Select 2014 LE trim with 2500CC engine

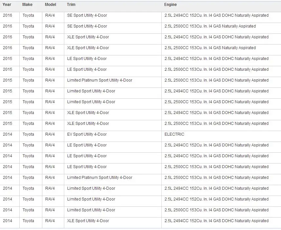87,166
